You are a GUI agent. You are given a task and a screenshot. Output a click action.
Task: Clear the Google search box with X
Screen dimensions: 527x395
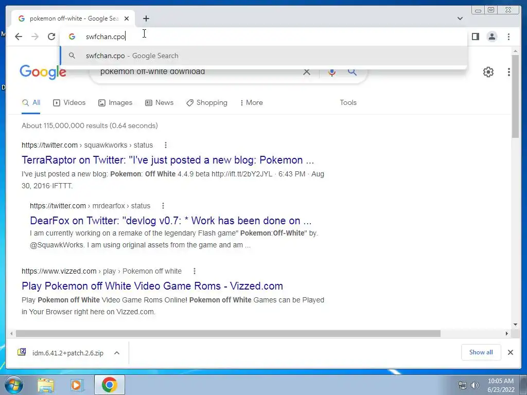[307, 71]
